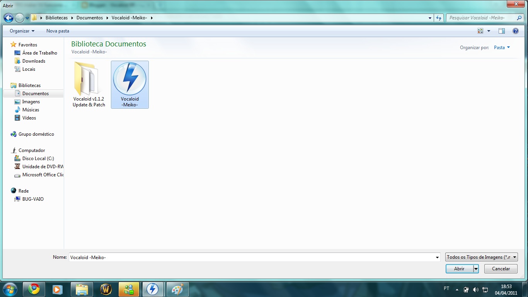
Task: Open Windows Explorer folder on taskbar
Action: (x=82, y=289)
